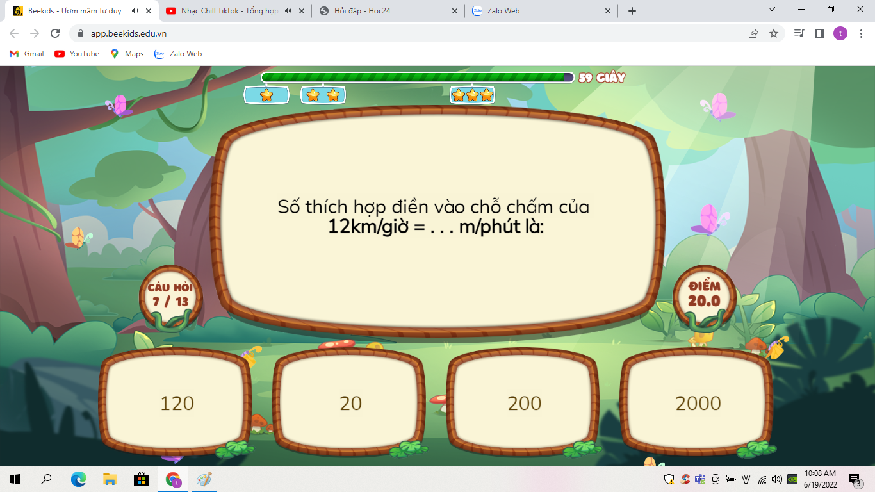Bookmark this page with star
Viewport: 875px width, 492px height.
pyautogui.click(x=773, y=33)
